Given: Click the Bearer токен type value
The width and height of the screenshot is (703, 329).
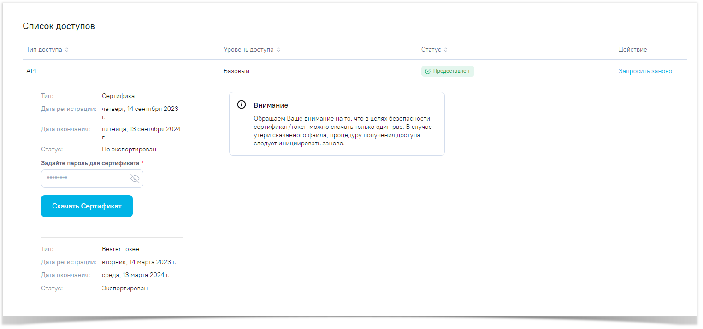Looking at the screenshot, I should click(120, 249).
